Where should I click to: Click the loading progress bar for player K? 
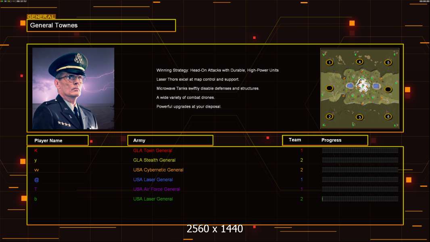click(360, 150)
